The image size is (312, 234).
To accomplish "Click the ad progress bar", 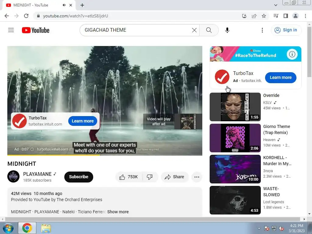I will tap(105, 155).
